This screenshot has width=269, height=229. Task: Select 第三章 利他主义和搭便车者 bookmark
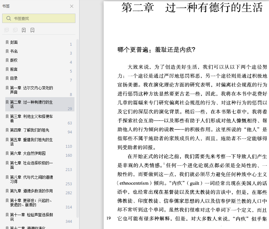tap(31, 119)
